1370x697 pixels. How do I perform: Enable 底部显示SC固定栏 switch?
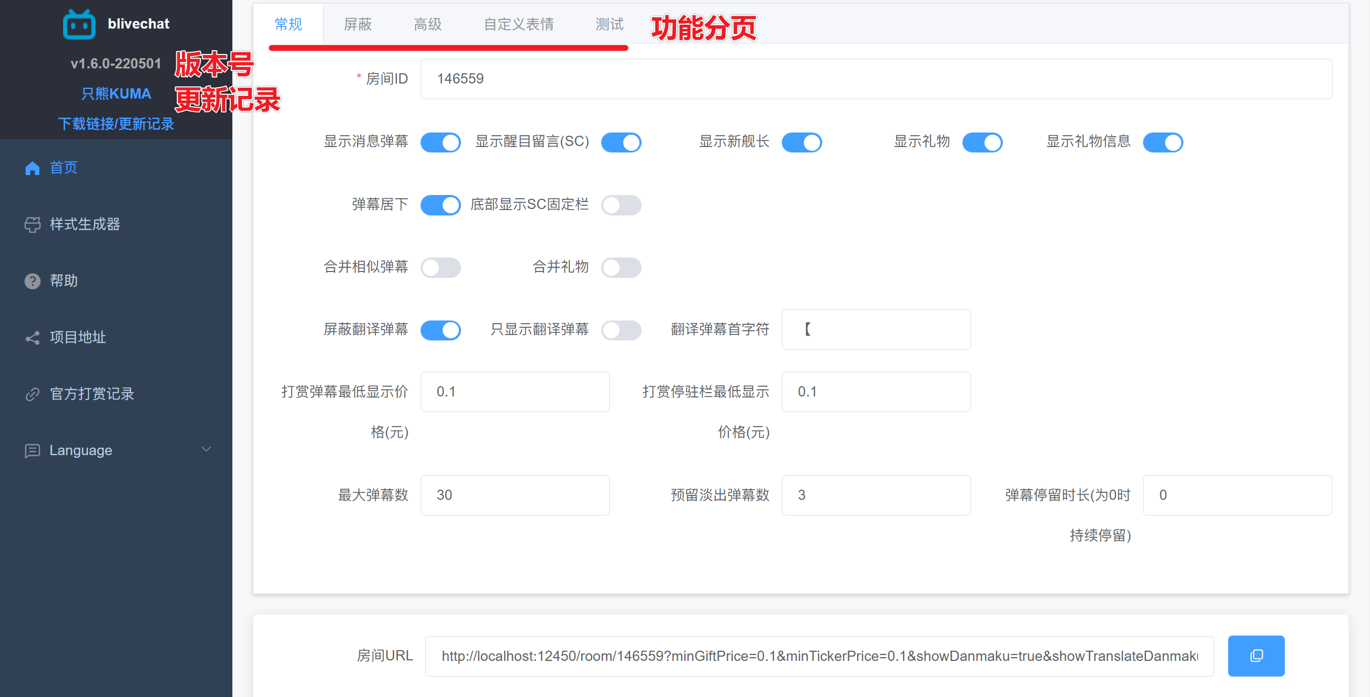pos(621,205)
